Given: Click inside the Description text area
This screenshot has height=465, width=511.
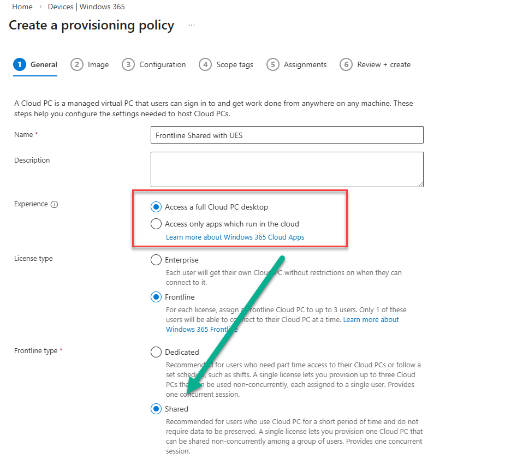Looking at the screenshot, I should click(287, 169).
